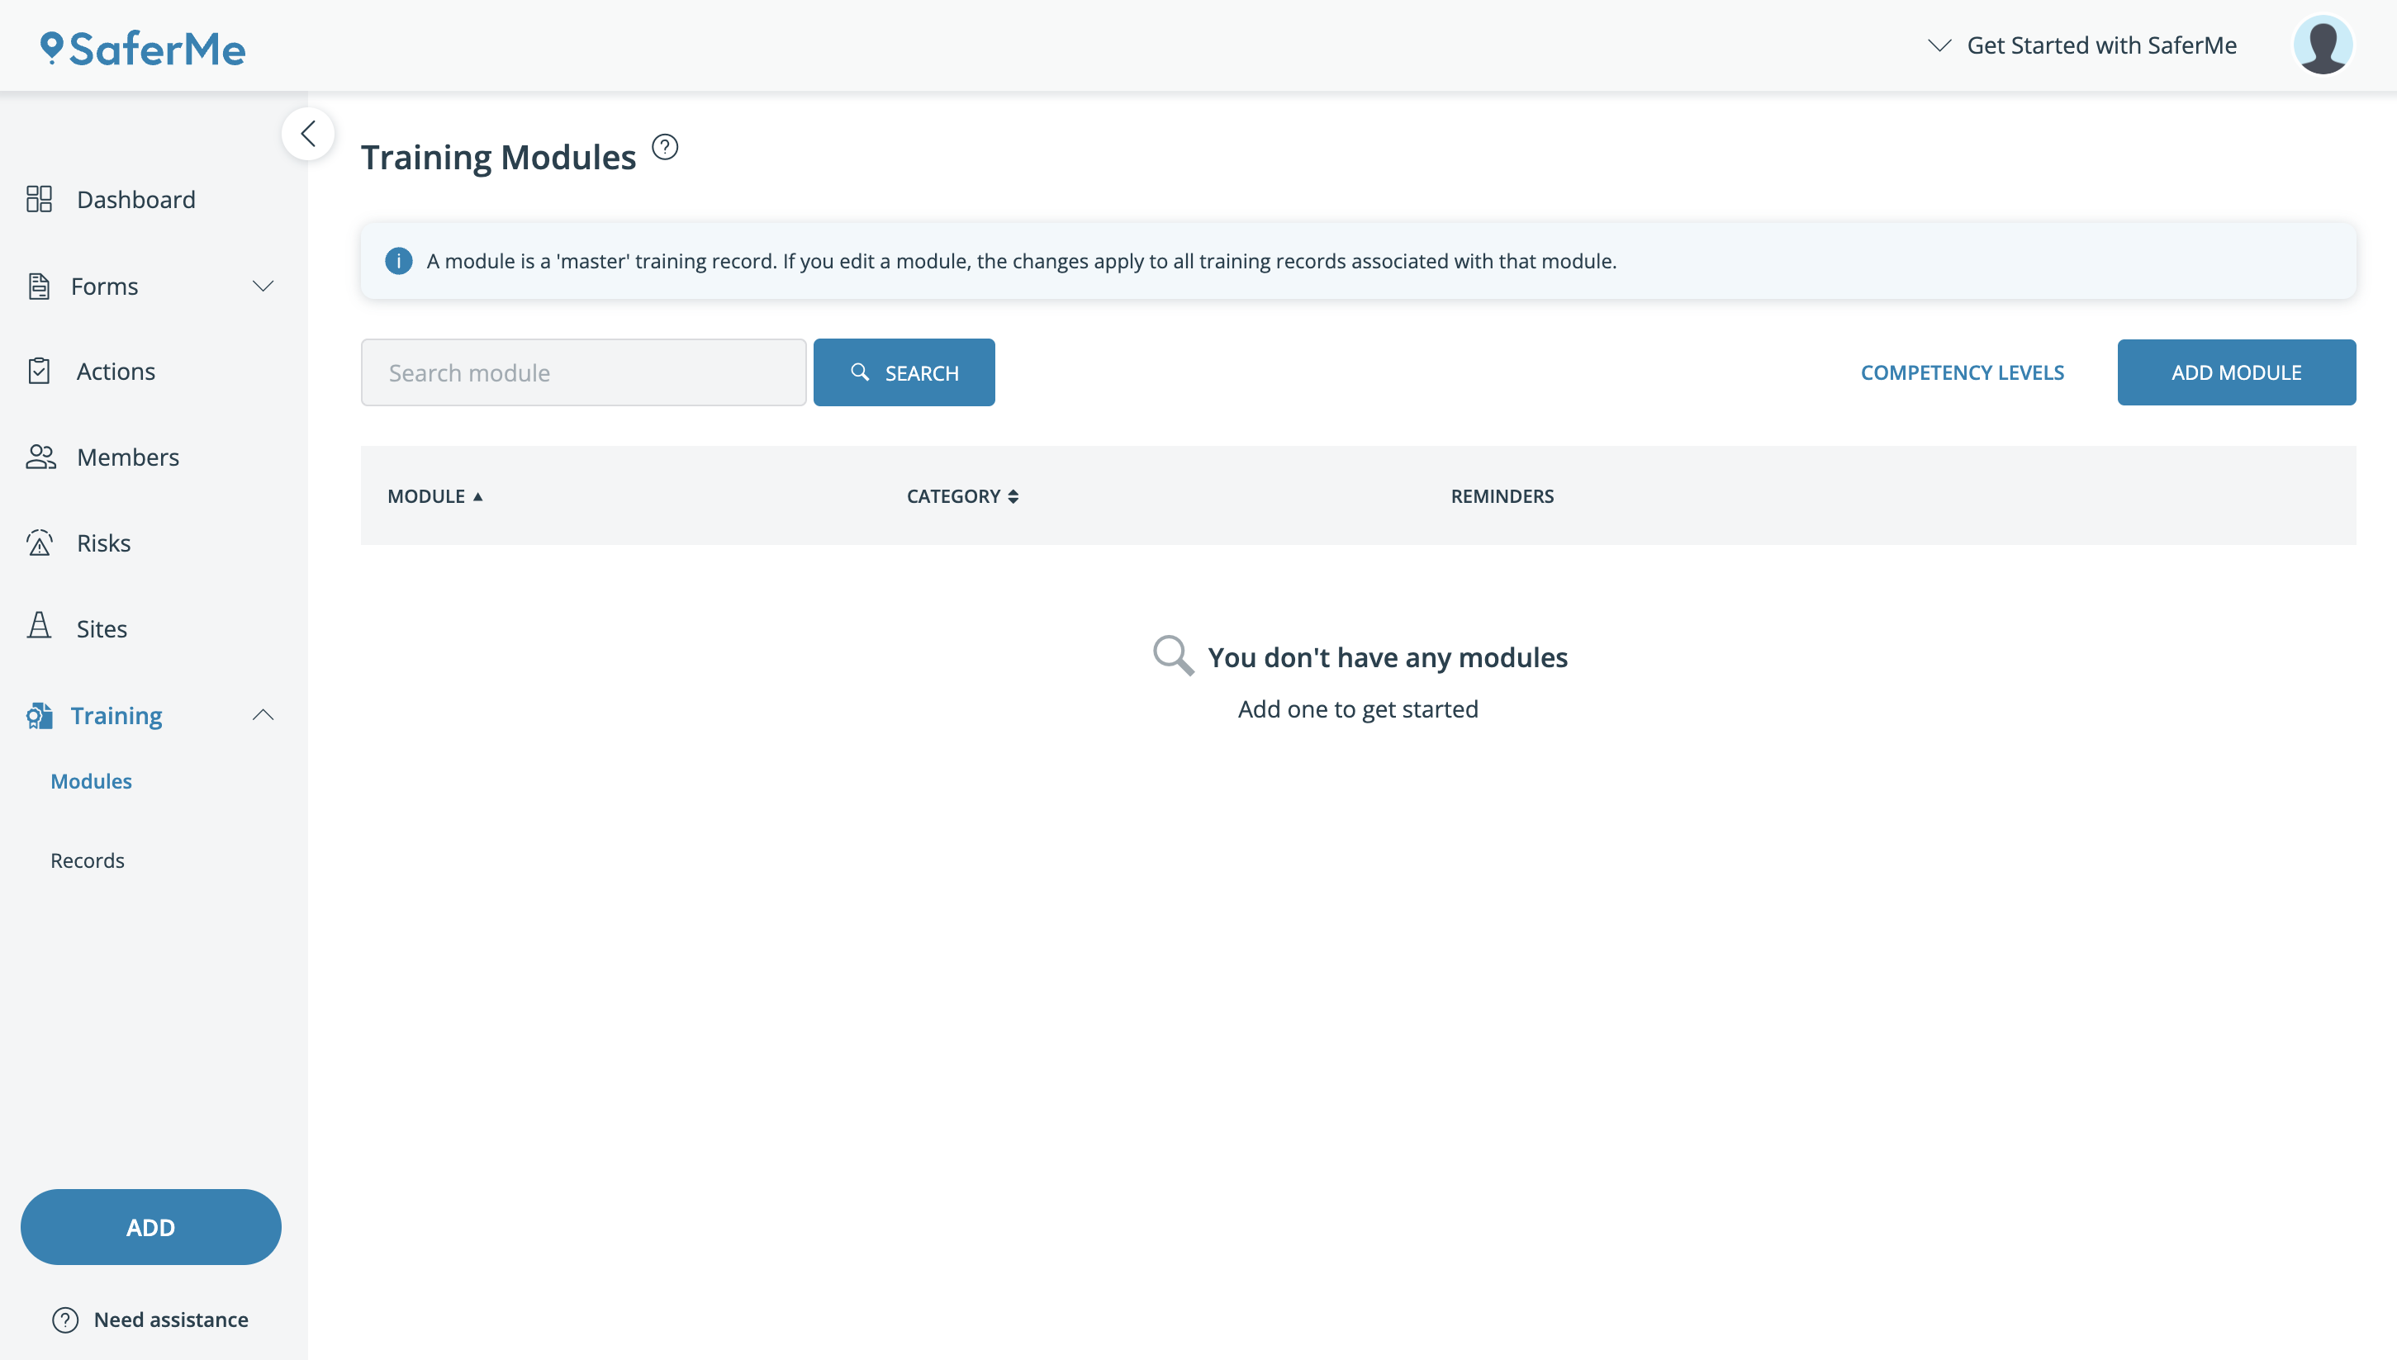Open the user profile avatar
Image resolution: width=2397 pixels, height=1360 pixels.
tap(2323, 45)
